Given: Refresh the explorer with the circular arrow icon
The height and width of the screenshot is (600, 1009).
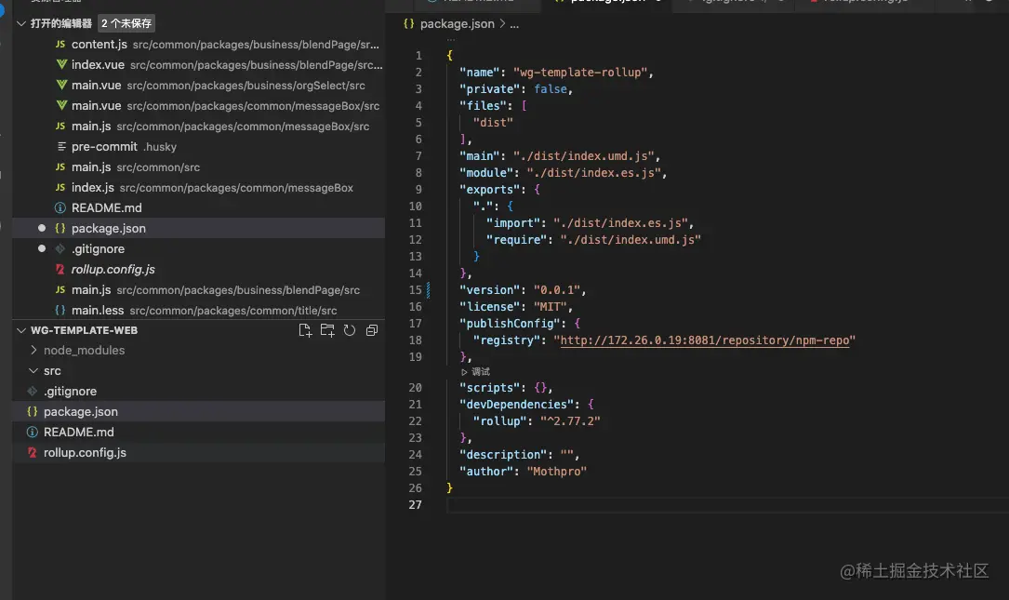Looking at the screenshot, I should pyautogui.click(x=350, y=330).
